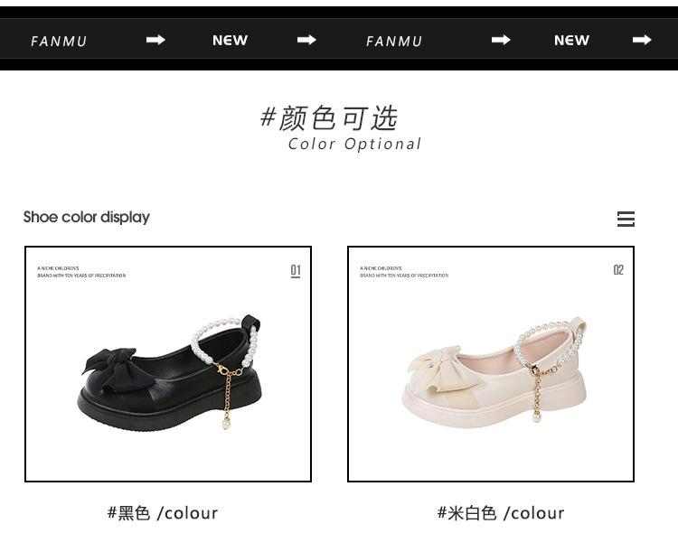Choose the #黑色 /colour option label
The height and width of the screenshot is (552, 678).
(x=163, y=513)
